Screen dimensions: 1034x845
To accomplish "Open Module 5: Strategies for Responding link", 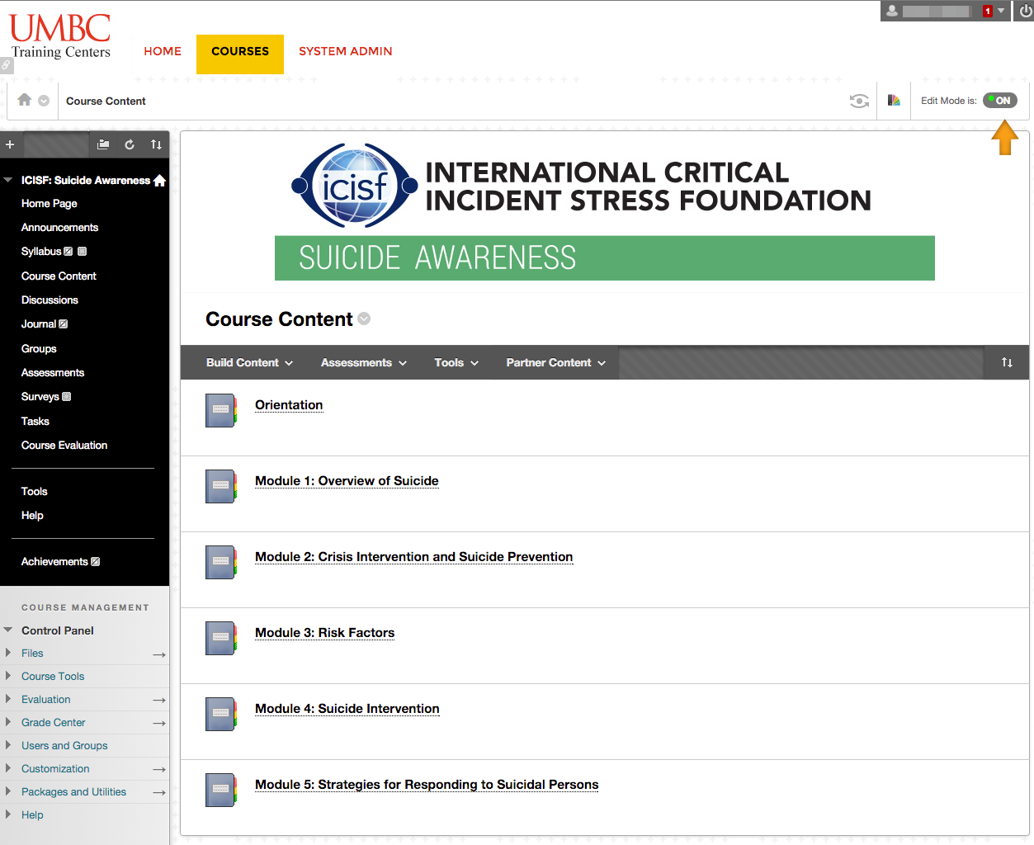I will (427, 785).
